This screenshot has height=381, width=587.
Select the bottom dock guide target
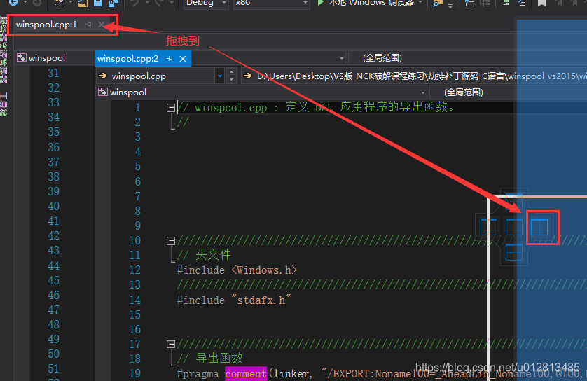pyautogui.click(x=514, y=252)
